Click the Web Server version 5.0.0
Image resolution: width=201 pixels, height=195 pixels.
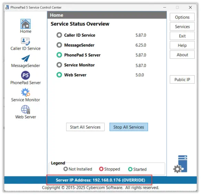(x=140, y=75)
